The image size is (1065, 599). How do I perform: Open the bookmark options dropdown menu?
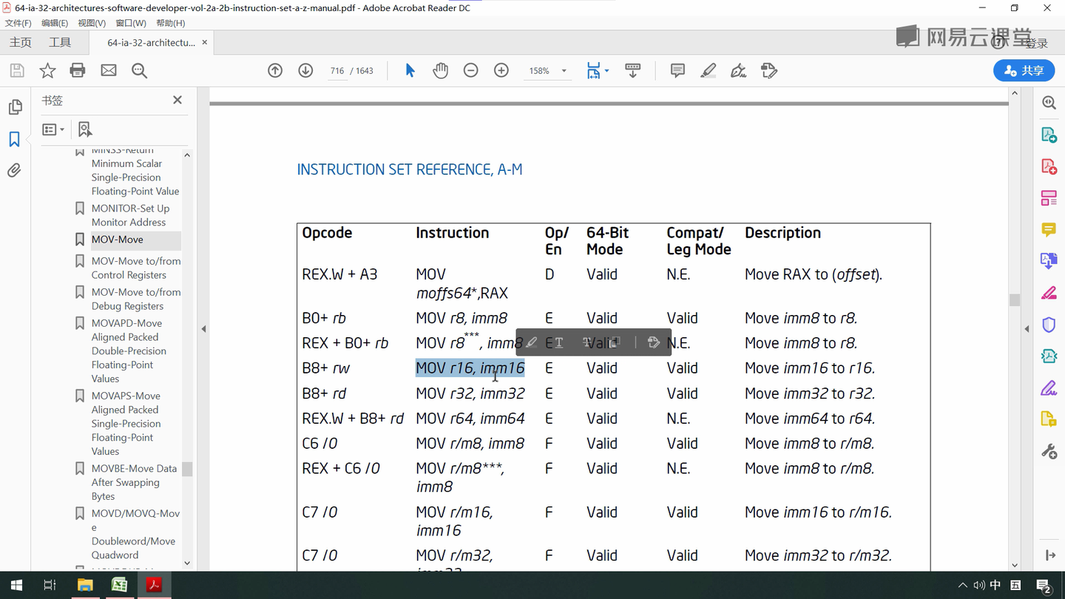[x=53, y=129]
